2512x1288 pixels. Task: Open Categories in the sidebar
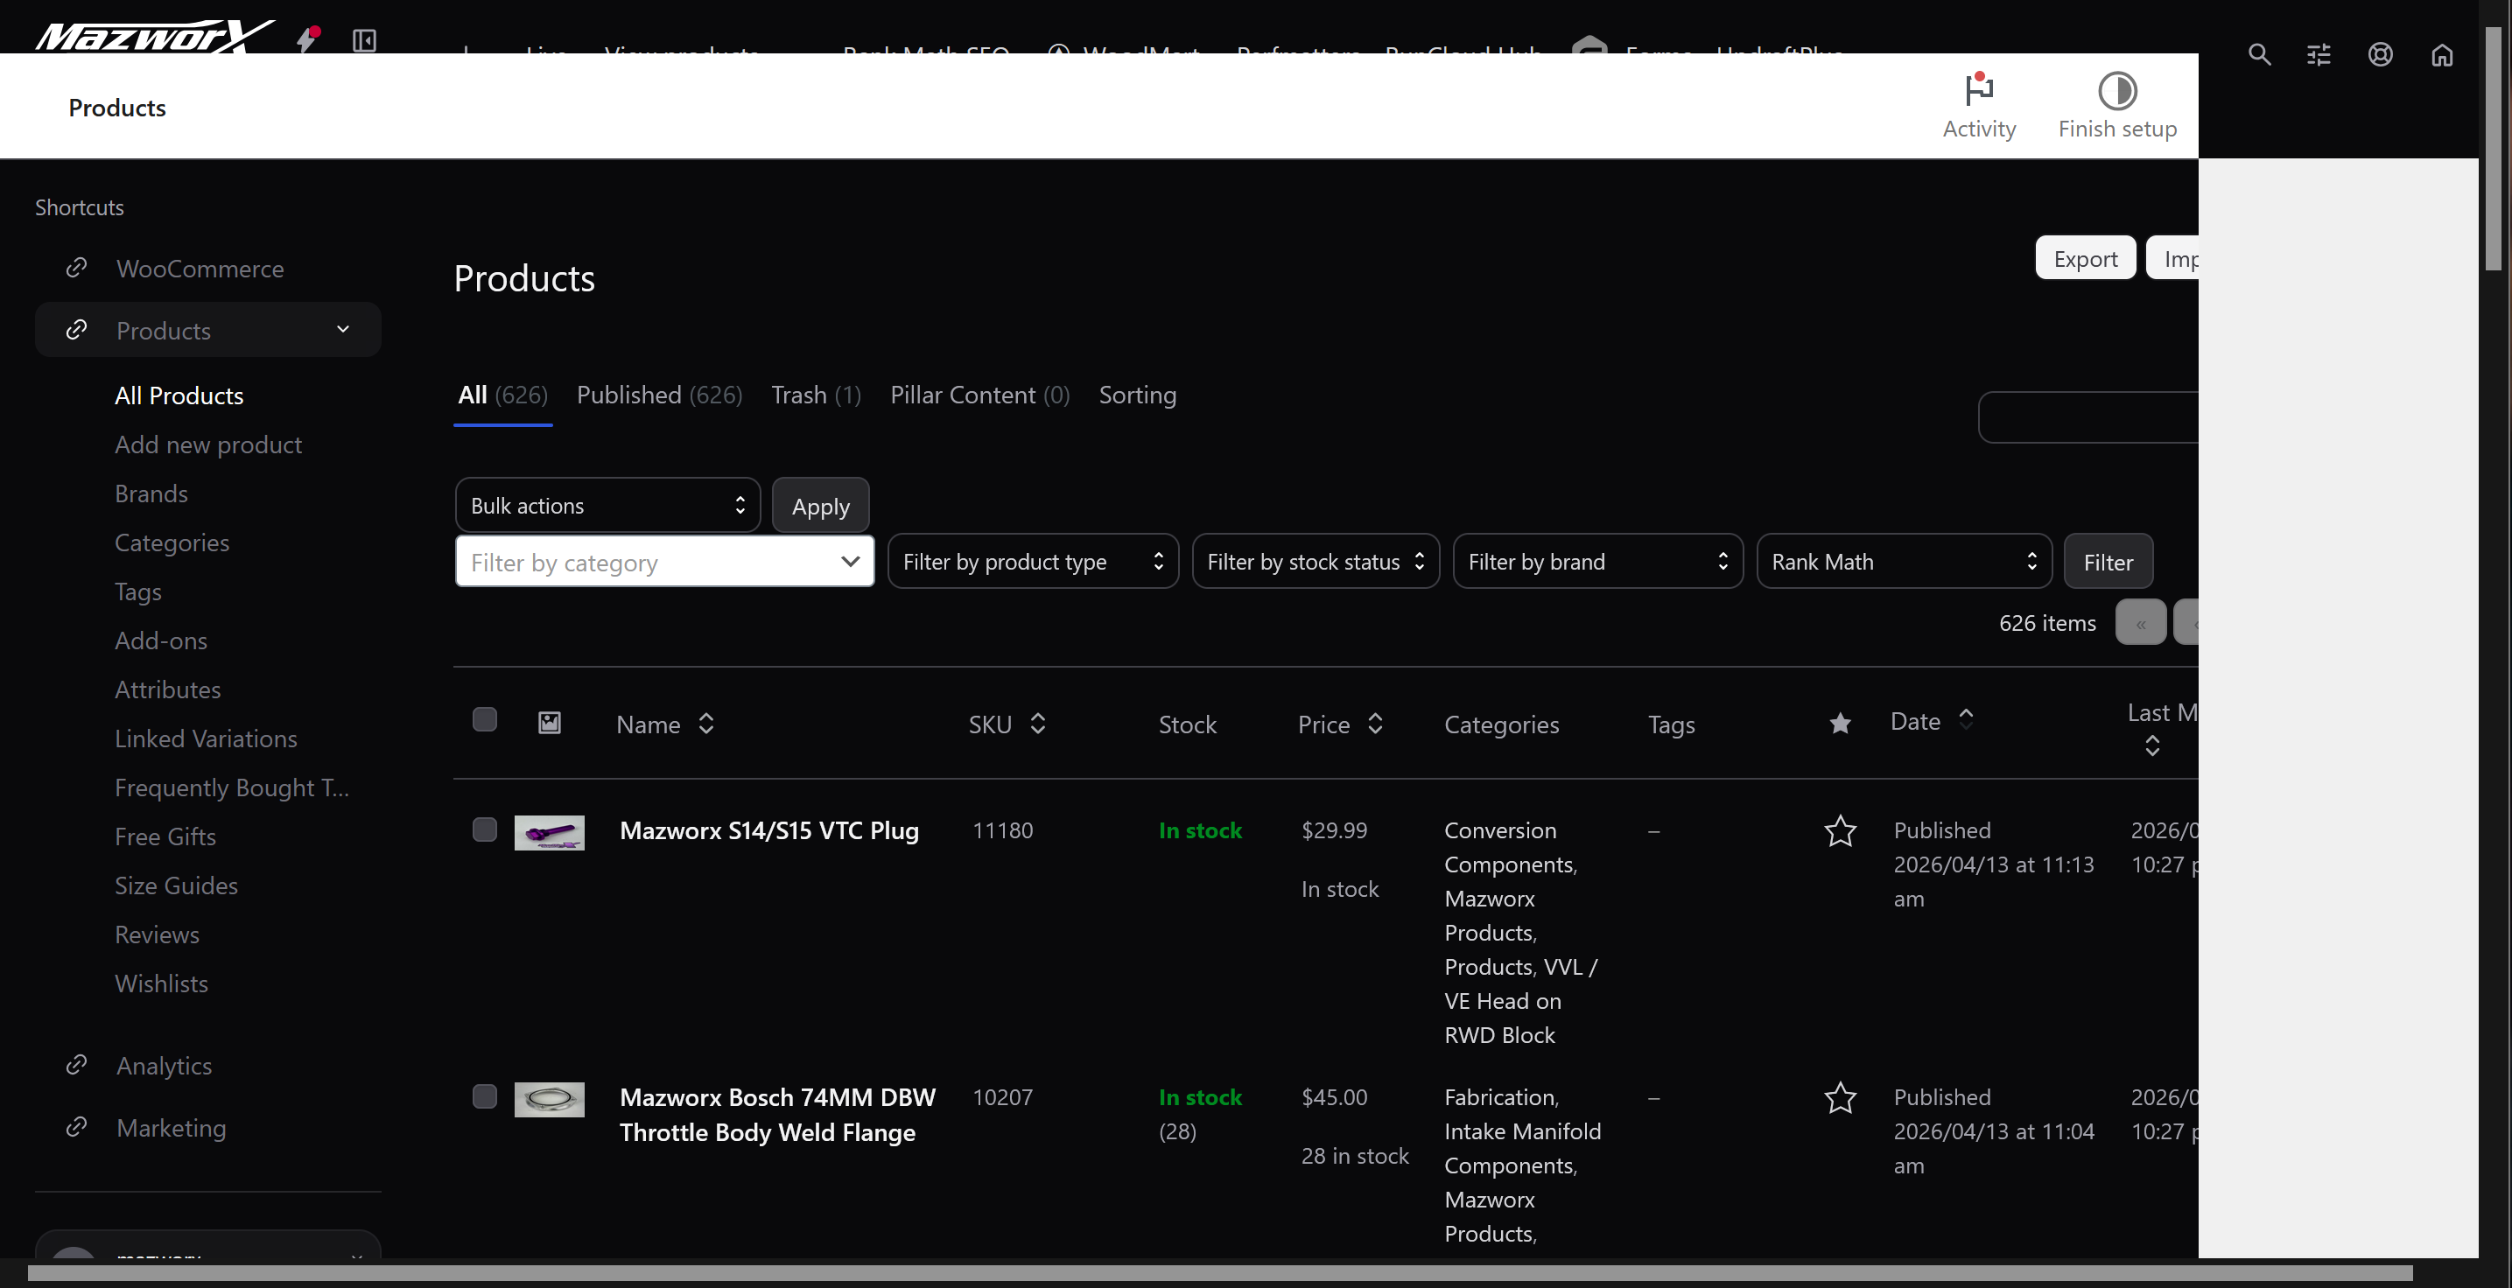[172, 543]
